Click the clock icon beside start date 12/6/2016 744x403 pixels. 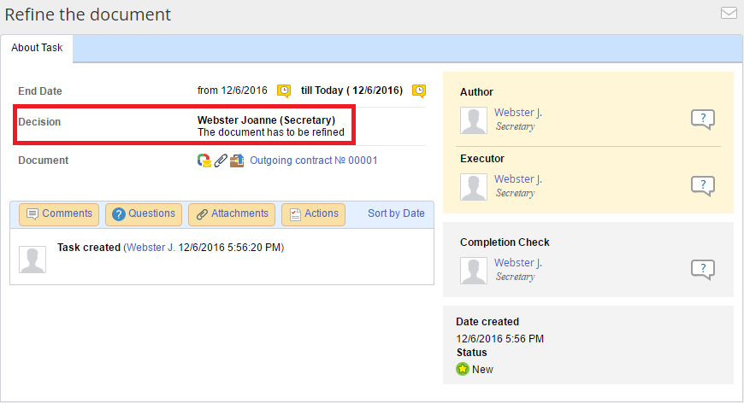coord(284,91)
